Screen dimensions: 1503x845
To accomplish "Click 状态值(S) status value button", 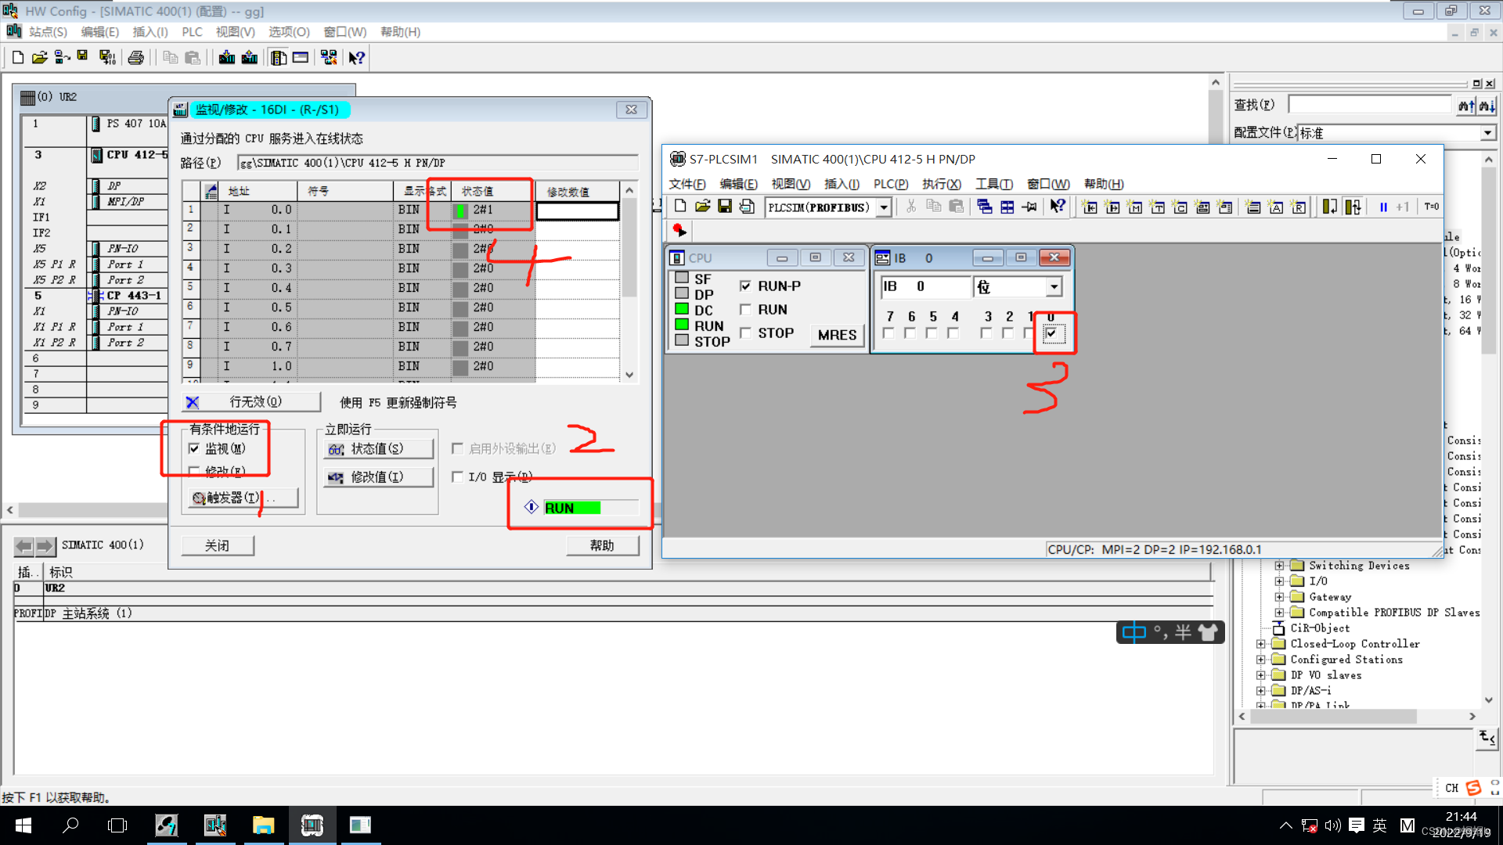I will point(378,449).
